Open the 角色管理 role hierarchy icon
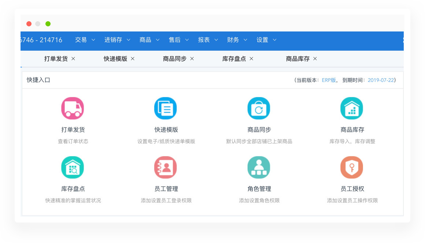425x243 pixels. pos(259,168)
